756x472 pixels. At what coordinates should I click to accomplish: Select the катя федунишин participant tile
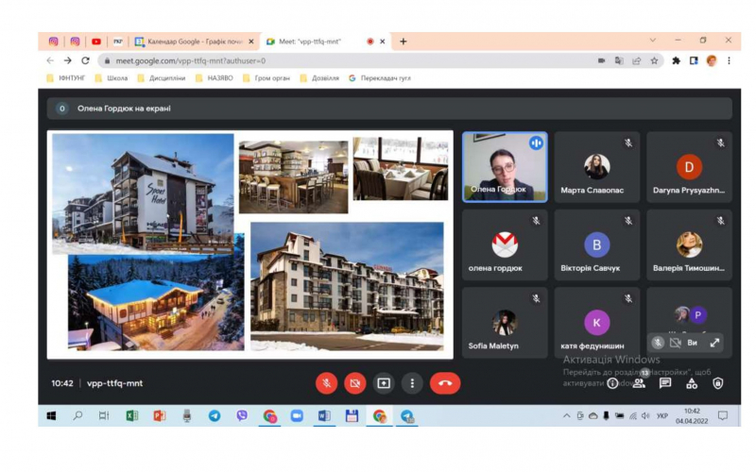(597, 323)
